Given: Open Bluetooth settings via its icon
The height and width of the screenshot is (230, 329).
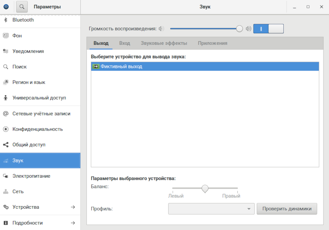Looking at the screenshot, I should pyautogui.click(x=6, y=20).
